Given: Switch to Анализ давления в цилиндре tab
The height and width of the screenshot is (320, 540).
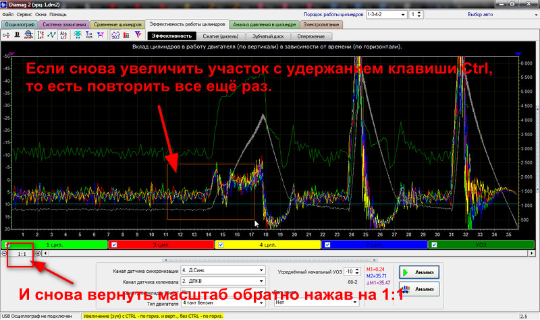Looking at the screenshot, I should click(264, 25).
